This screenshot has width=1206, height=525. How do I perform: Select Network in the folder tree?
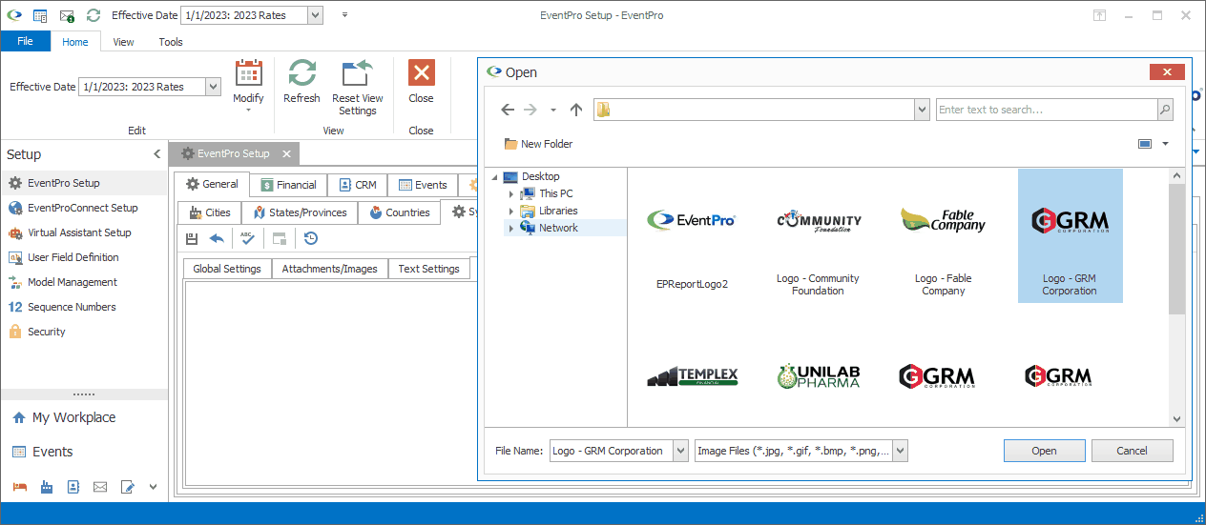tap(558, 228)
